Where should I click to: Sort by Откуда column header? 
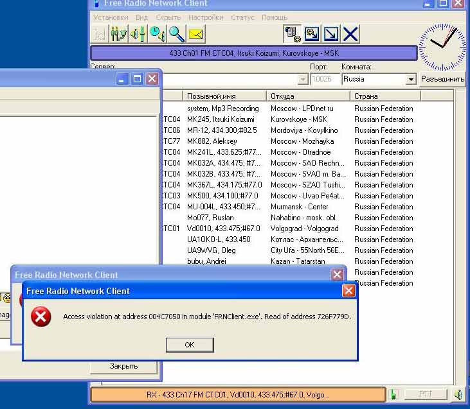tap(308, 96)
